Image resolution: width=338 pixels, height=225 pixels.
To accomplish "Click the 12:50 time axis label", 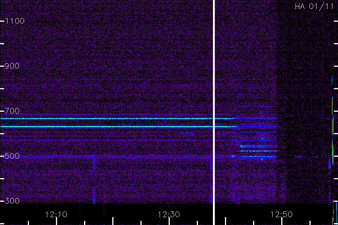I will (281, 214).
